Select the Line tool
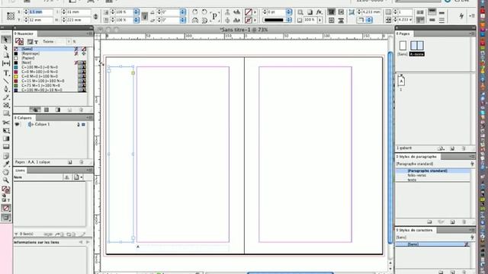 pos(6,81)
